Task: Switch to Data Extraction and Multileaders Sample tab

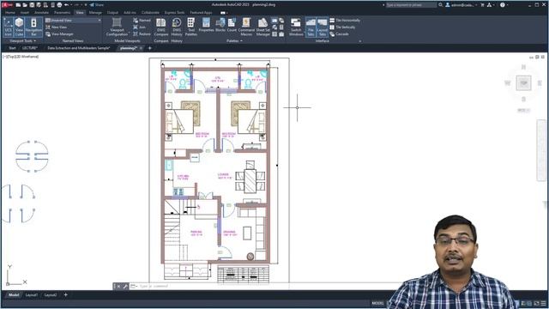Action: [x=78, y=48]
